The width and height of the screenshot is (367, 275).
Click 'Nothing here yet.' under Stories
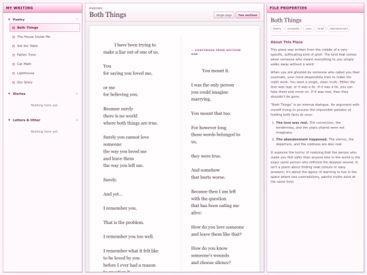(x=44, y=105)
